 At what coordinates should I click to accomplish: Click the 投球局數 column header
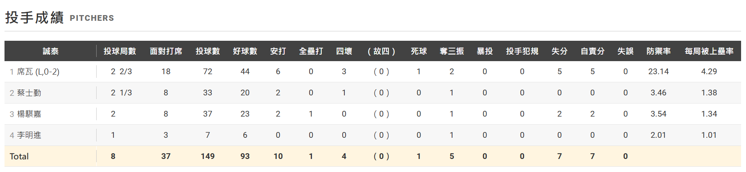click(120, 51)
